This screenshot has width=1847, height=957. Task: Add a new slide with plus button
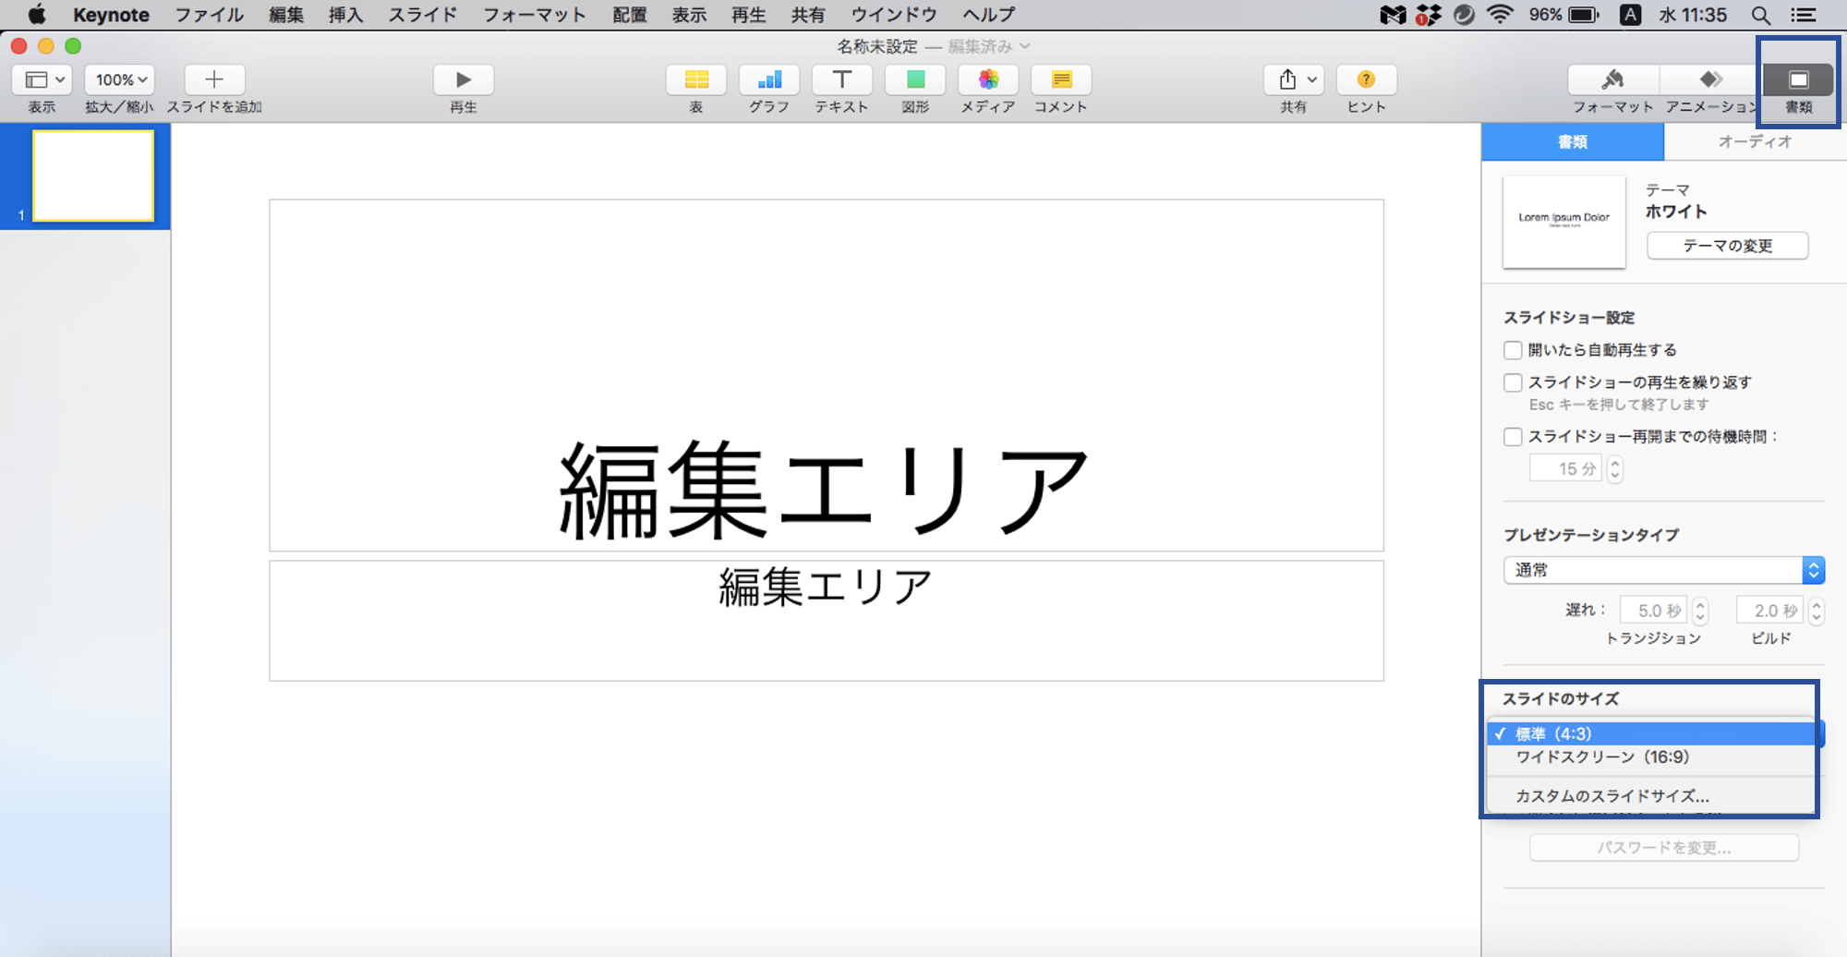tap(214, 79)
